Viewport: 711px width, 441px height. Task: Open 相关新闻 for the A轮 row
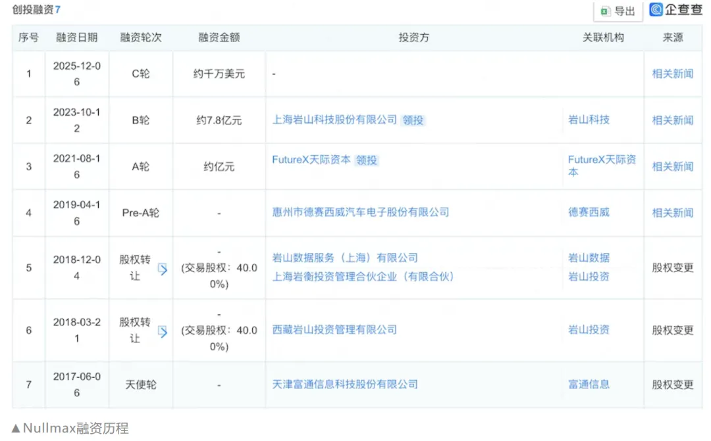coord(672,167)
